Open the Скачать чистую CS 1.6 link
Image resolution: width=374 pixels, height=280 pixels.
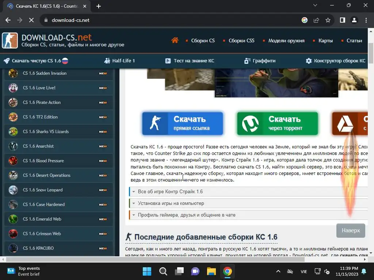(36, 61)
